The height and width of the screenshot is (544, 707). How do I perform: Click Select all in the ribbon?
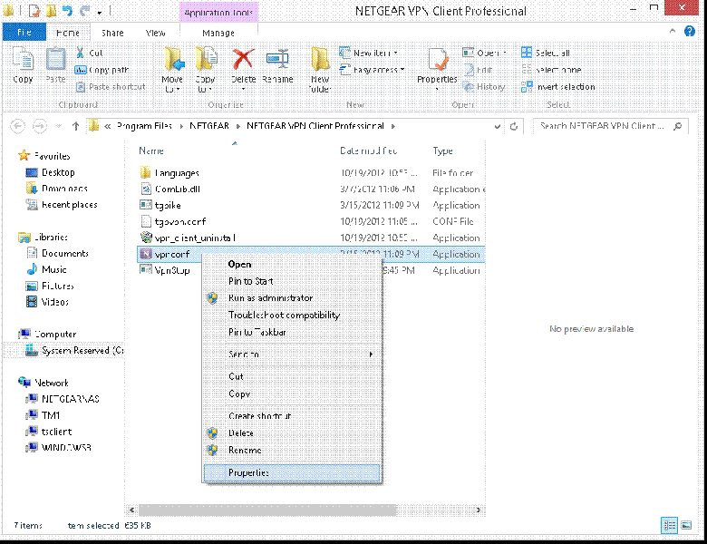546,53
